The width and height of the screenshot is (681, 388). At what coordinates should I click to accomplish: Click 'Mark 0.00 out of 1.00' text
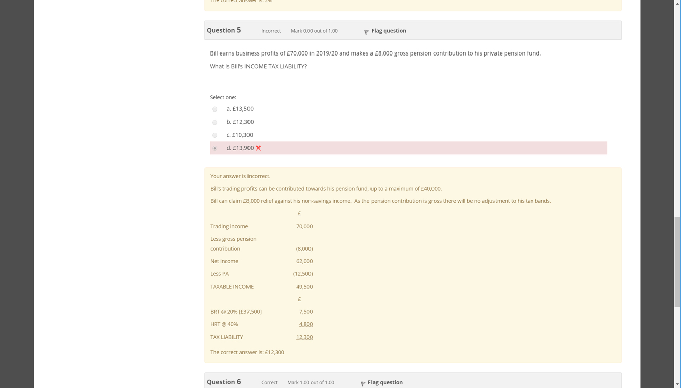tap(314, 31)
